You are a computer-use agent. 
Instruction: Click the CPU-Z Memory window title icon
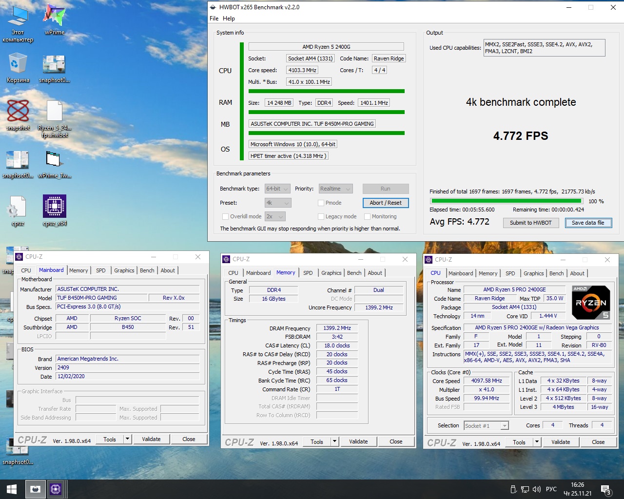(x=226, y=259)
